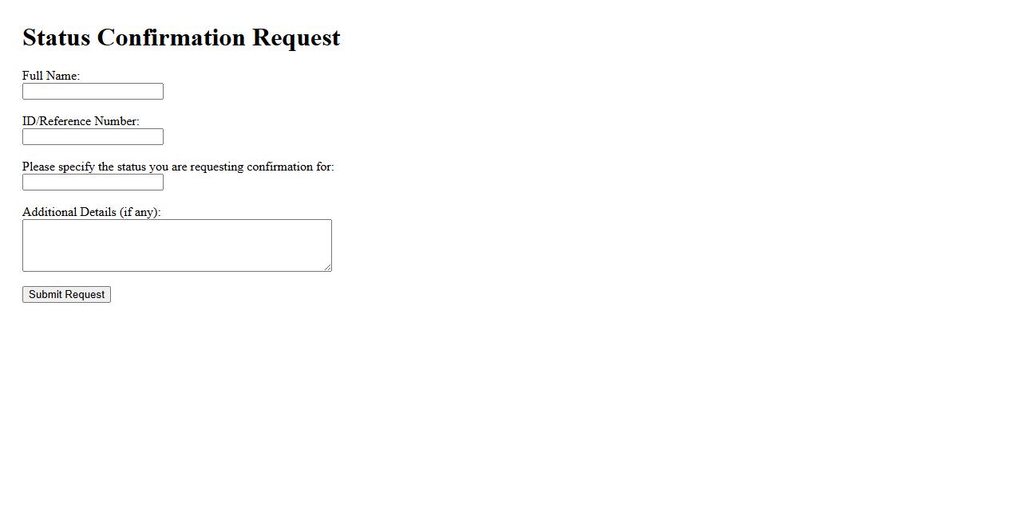
Task: Click the 'ID/Reference Number:' label text
Action: (x=81, y=121)
